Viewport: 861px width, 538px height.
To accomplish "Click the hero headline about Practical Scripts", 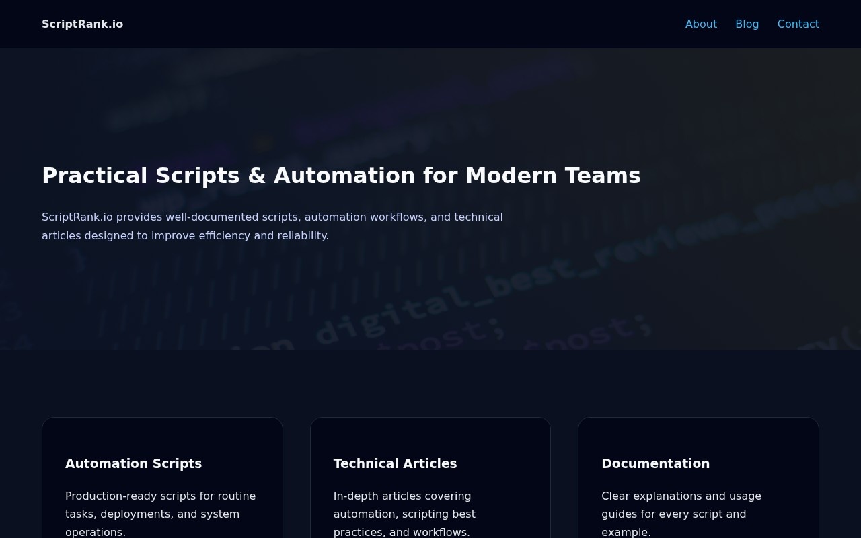I will (x=341, y=176).
